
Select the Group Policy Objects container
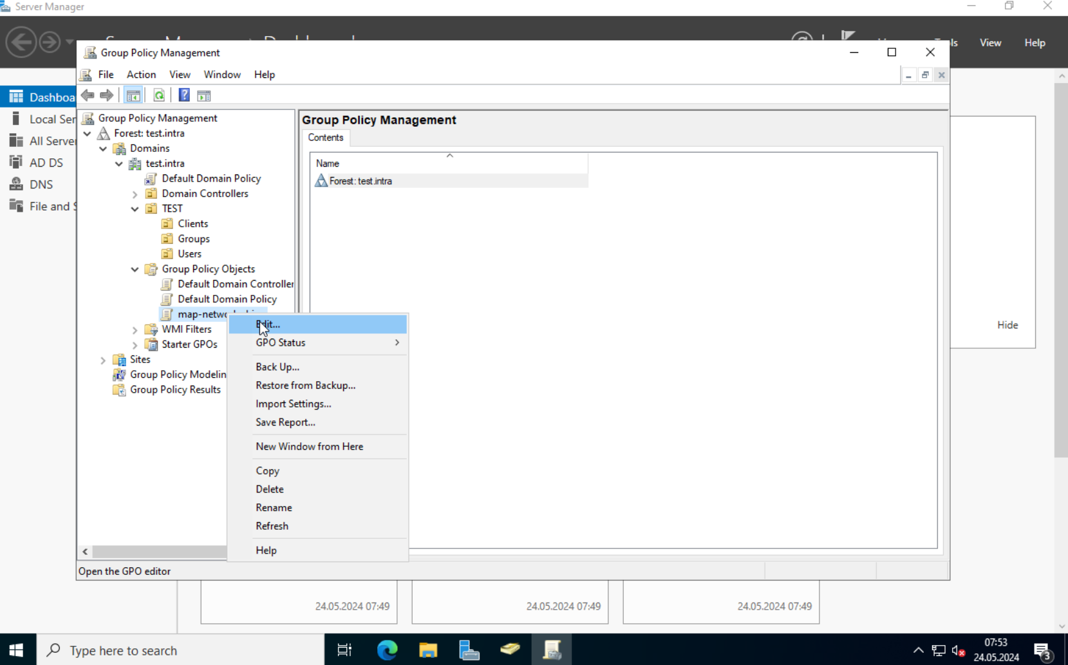208,269
